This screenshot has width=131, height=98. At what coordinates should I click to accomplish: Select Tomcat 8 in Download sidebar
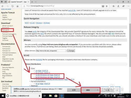6,30
